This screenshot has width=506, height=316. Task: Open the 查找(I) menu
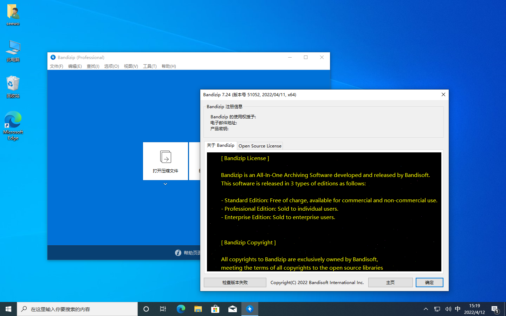[93, 66]
